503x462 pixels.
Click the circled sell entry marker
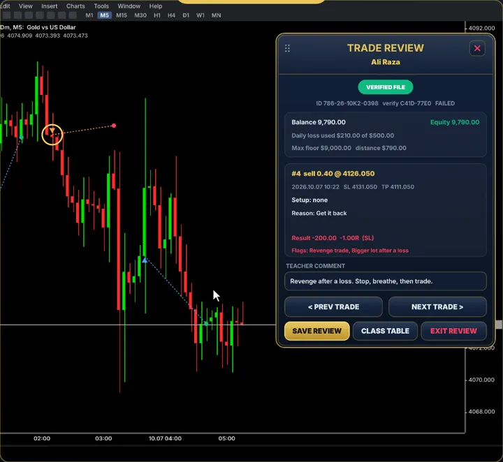pyautogui.click(x=52, y=135)
